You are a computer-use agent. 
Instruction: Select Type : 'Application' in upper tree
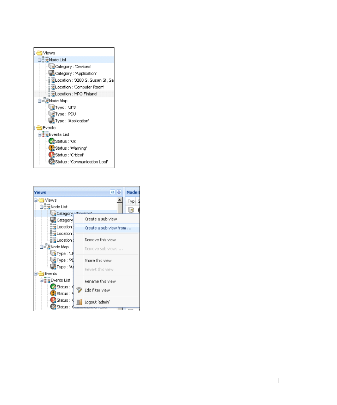[72, 121]
